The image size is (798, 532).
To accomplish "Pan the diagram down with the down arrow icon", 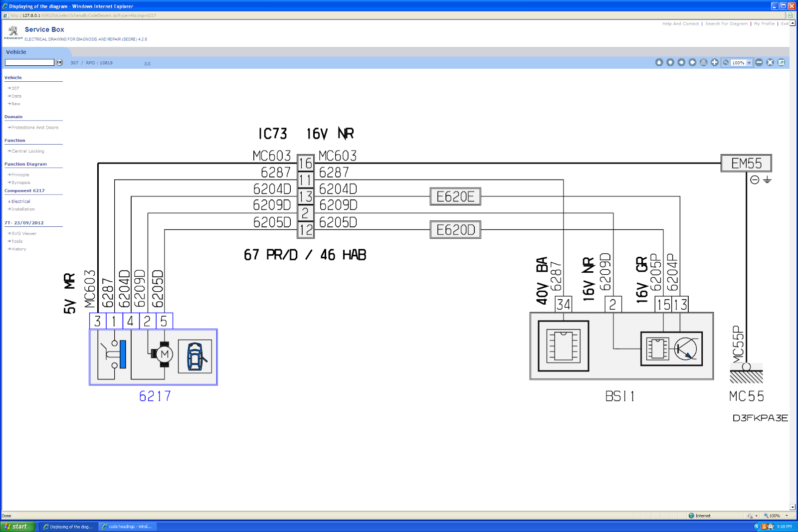I will pos(670,62).
